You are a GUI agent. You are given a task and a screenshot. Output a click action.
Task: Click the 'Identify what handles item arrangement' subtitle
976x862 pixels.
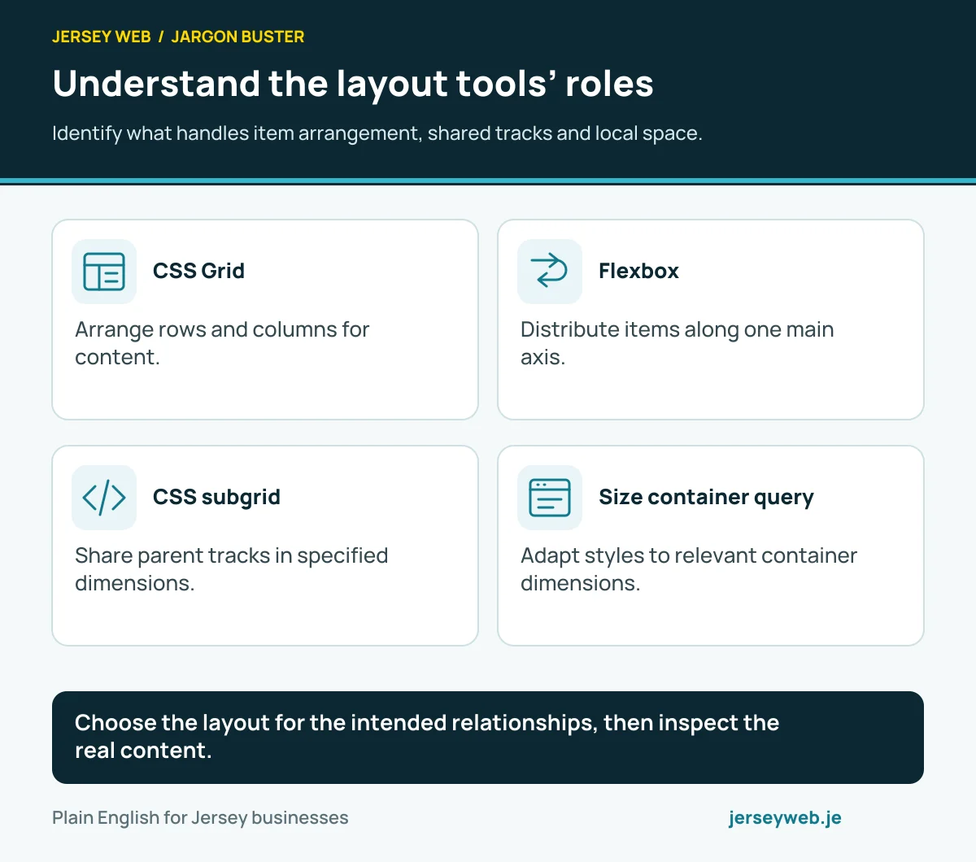[x=377, y=133]
